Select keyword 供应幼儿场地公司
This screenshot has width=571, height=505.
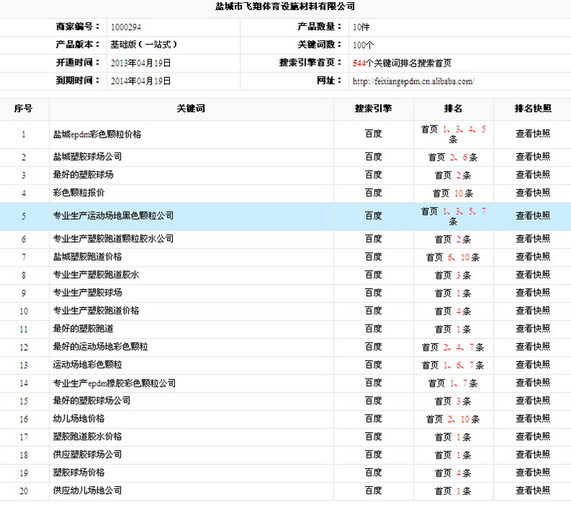[87, 491]
